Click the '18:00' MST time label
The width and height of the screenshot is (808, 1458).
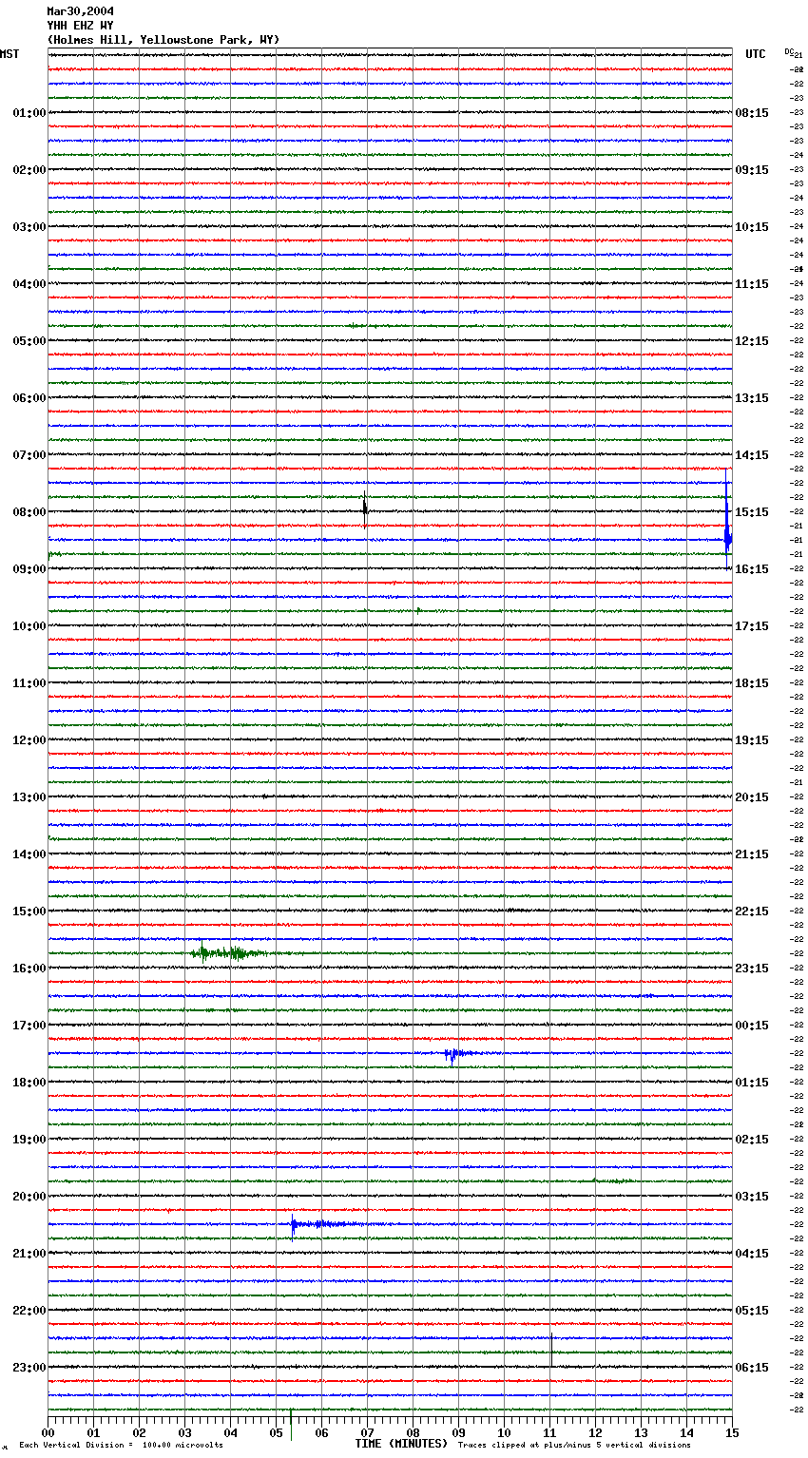point(29,1083)
